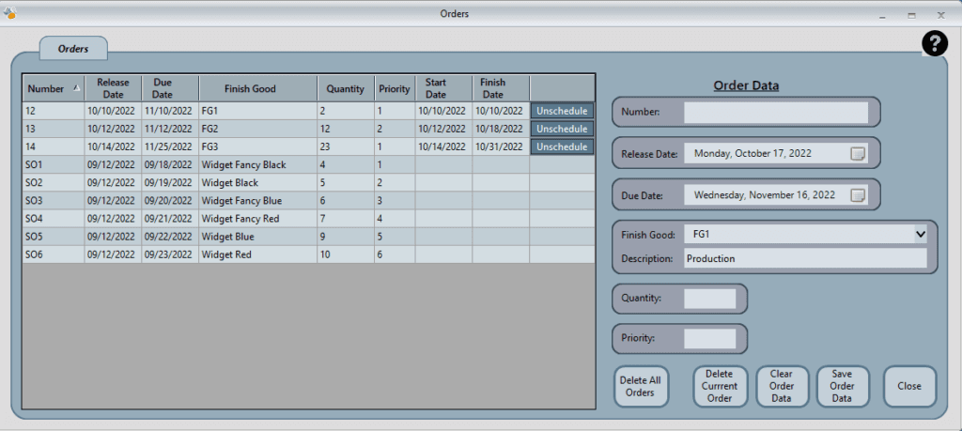Viewport: 962px width, 431px height.
Task: Open the Release Date calendar picker icon
Action: coord(857,154)
